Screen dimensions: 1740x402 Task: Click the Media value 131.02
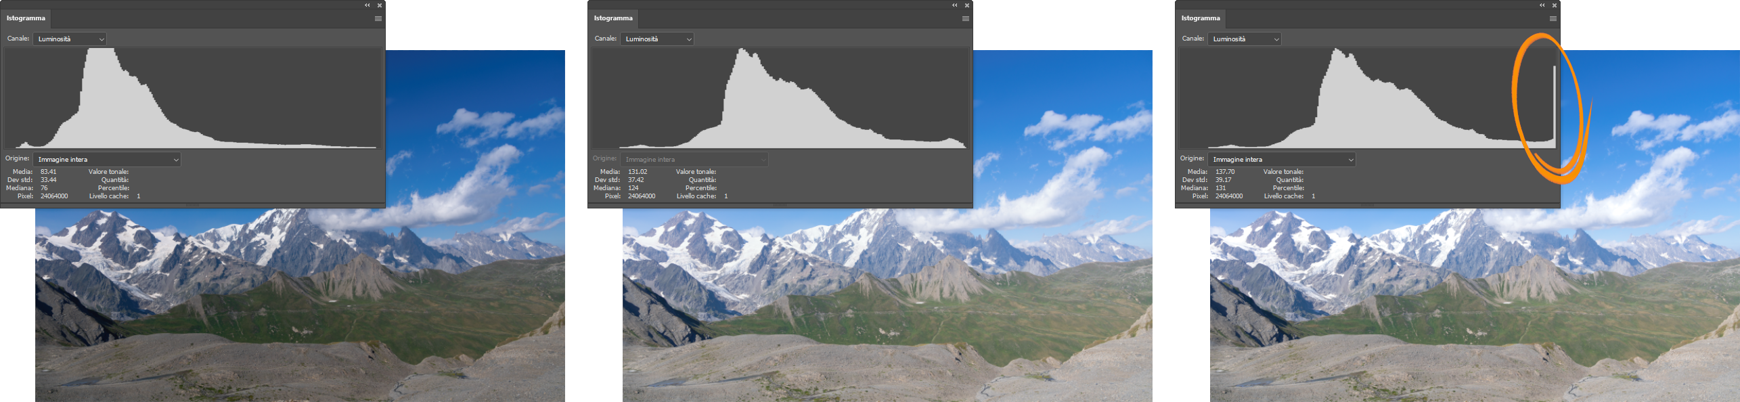[638, 172]
